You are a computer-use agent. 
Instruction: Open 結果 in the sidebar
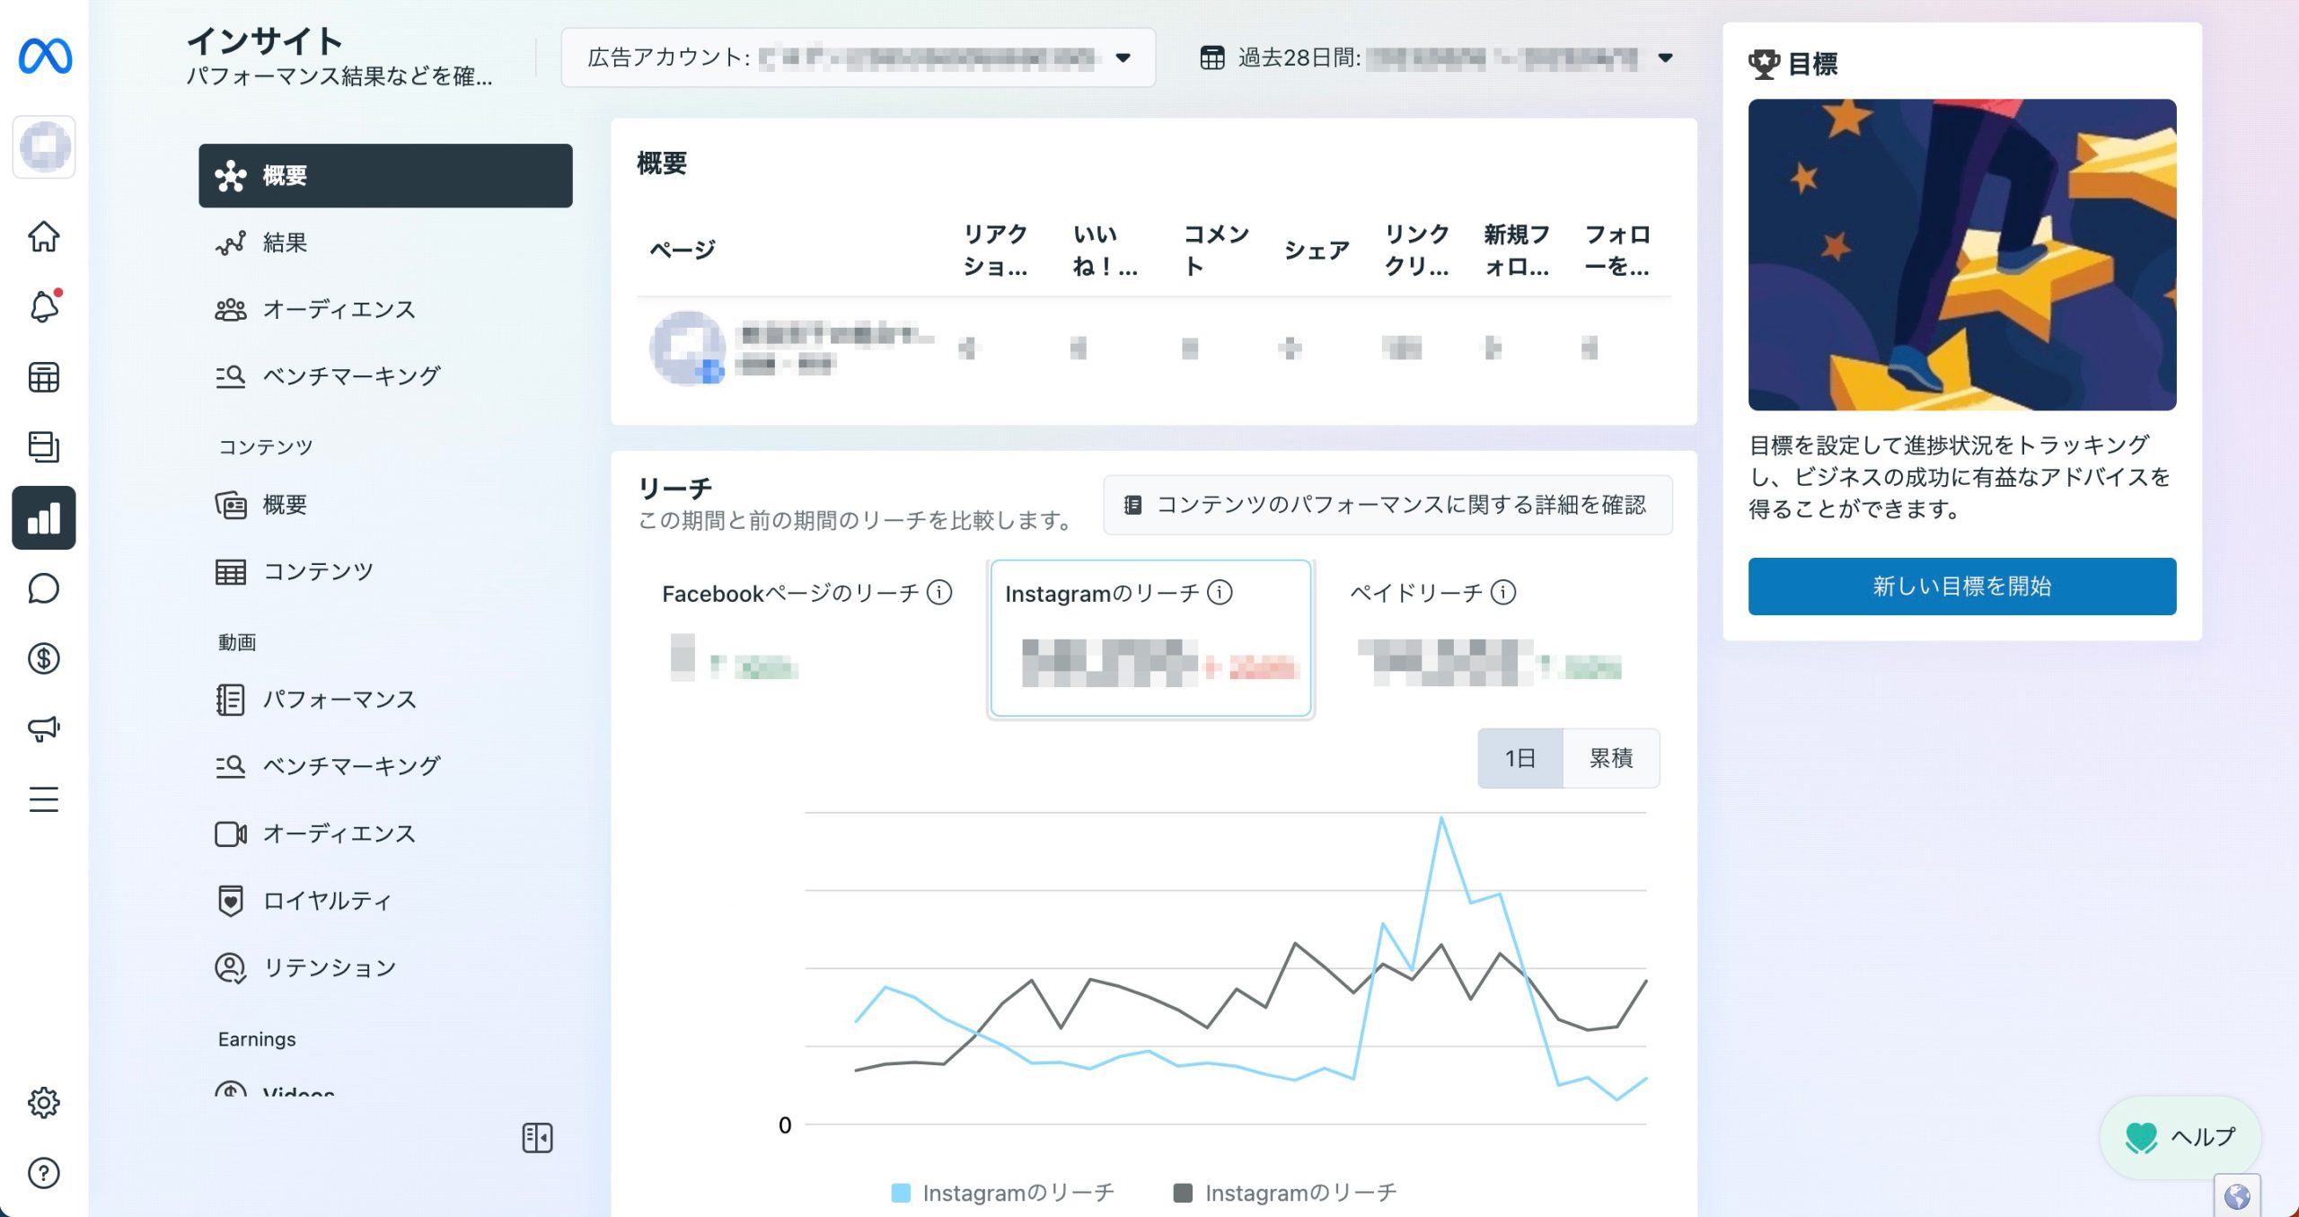(385, 243)
